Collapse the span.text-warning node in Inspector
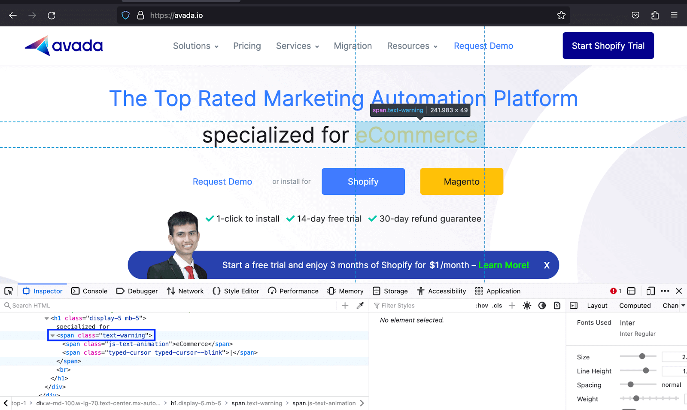687x410 pixels. tap(52, 335)
